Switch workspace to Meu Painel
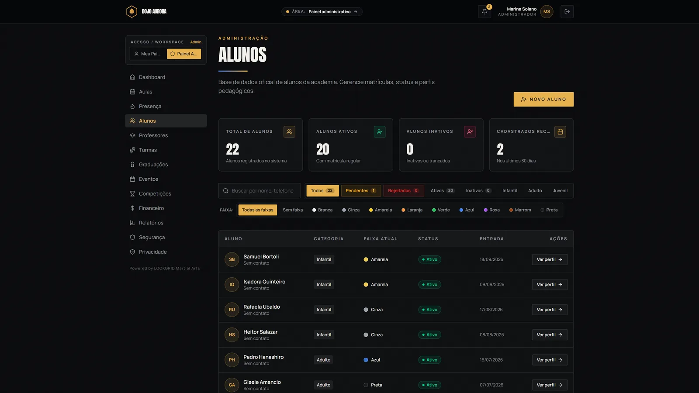This screenshot has height=393, width=699. (148, 54)
